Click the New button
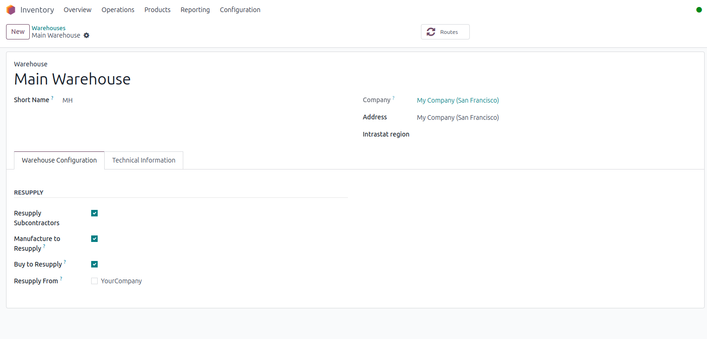This screenshot has width=707, height=339. pos(18,32)
